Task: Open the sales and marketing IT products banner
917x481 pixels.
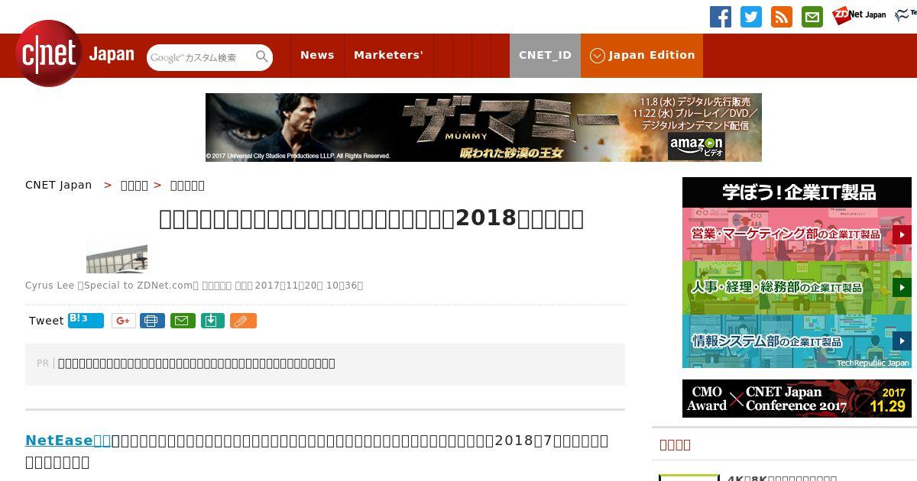Action: [x=797, y=234]
